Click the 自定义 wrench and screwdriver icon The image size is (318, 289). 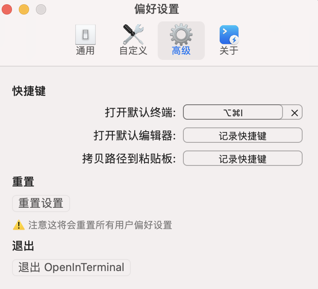click(x=133, y=35)
